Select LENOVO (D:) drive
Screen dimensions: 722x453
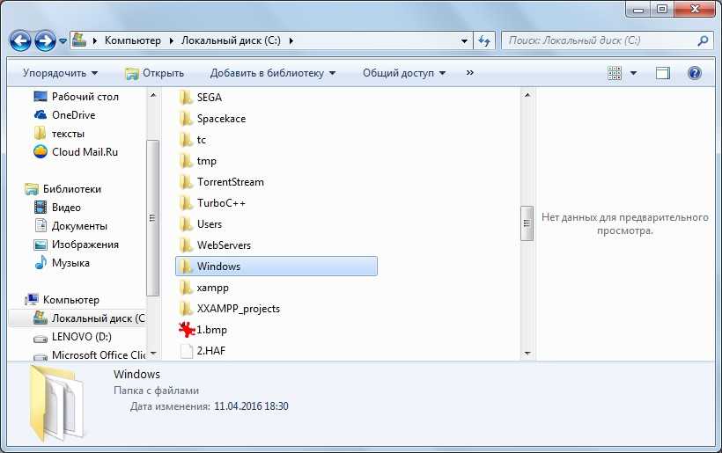(73, 337)
